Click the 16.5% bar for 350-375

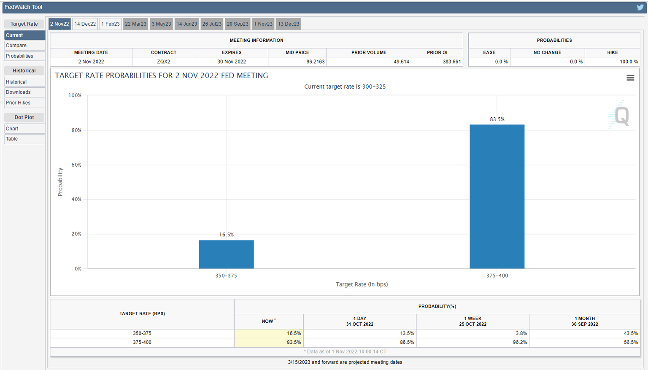pyautogui.click(x=226, y=254)
